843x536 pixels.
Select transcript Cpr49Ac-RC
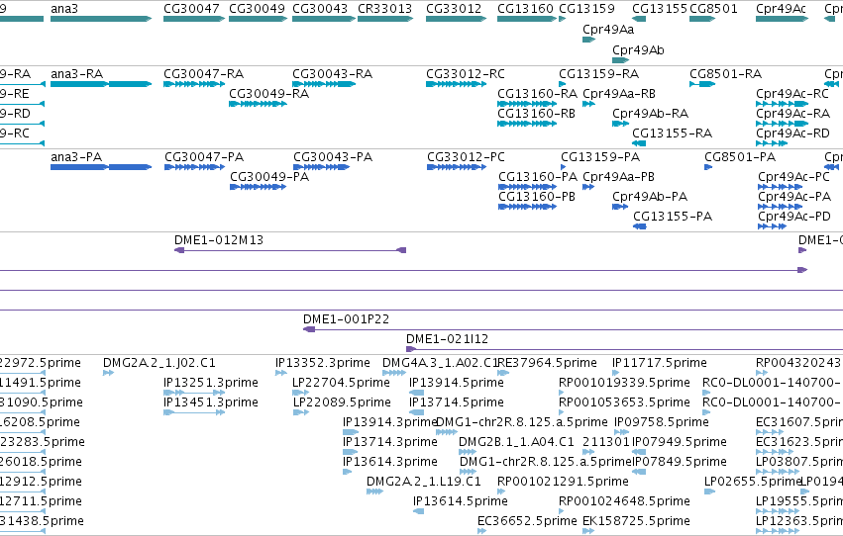tap(782, 104)
